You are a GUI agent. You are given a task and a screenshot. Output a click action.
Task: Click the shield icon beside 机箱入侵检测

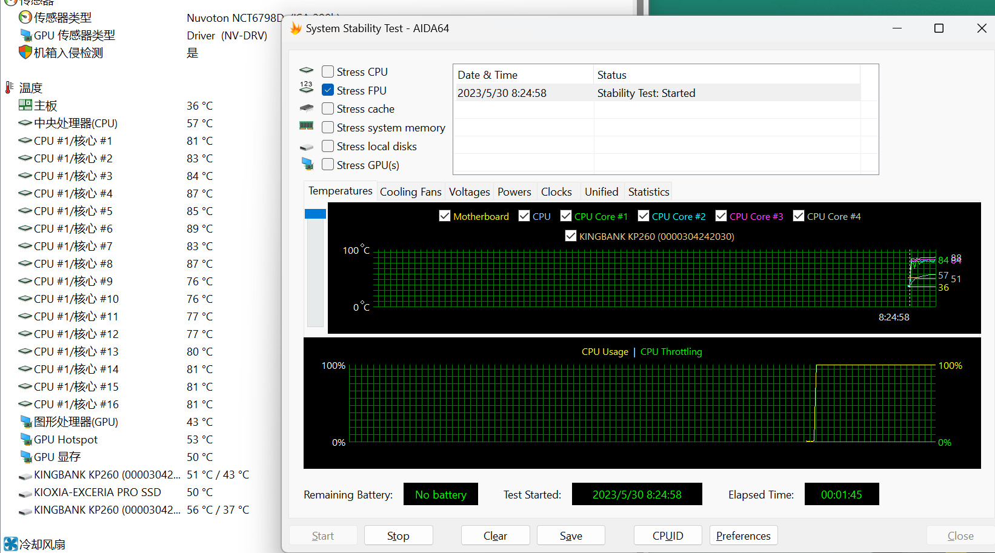[25, 53]
